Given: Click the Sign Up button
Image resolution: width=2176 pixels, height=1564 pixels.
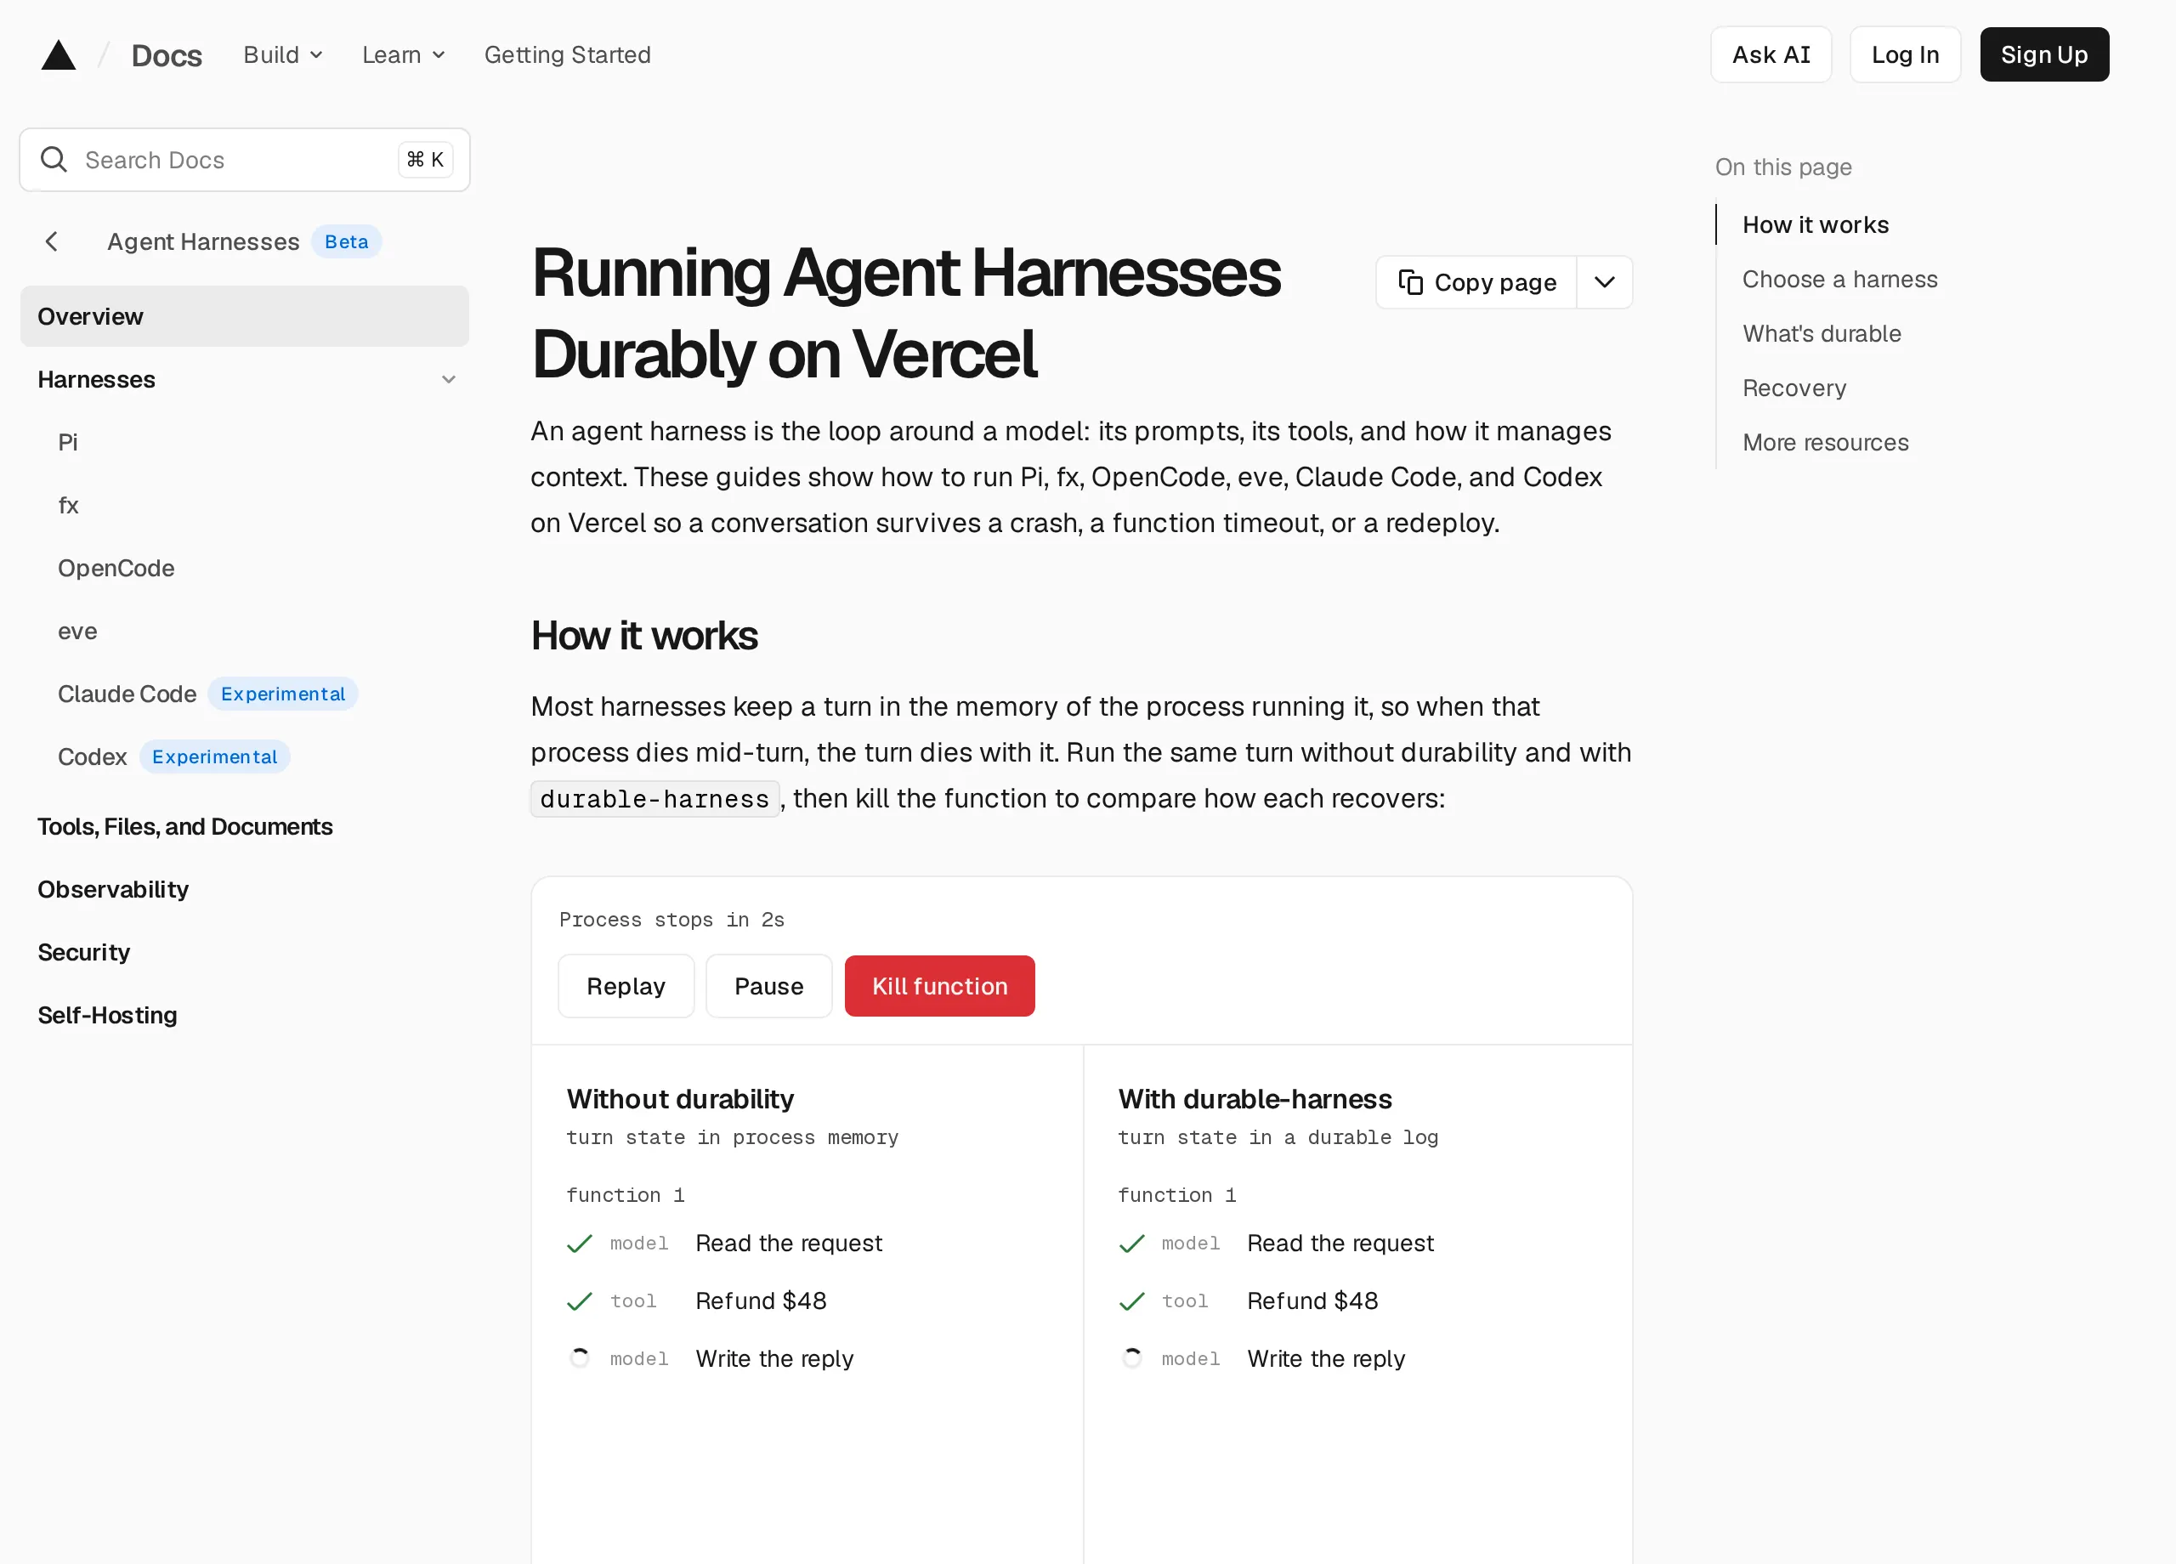Looking at the screenshot, I should (x=2043, y=54).
